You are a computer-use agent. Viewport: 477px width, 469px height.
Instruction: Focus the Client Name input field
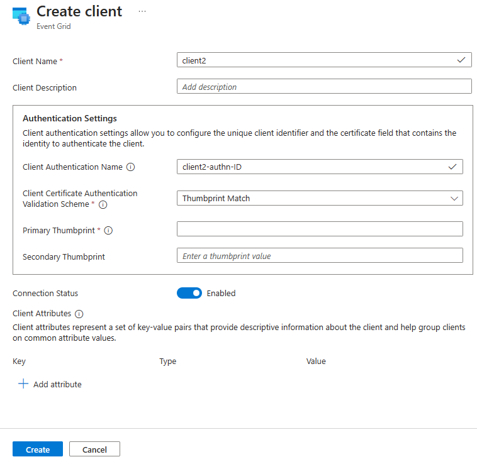pyautogui.click(x=315, y=60)
